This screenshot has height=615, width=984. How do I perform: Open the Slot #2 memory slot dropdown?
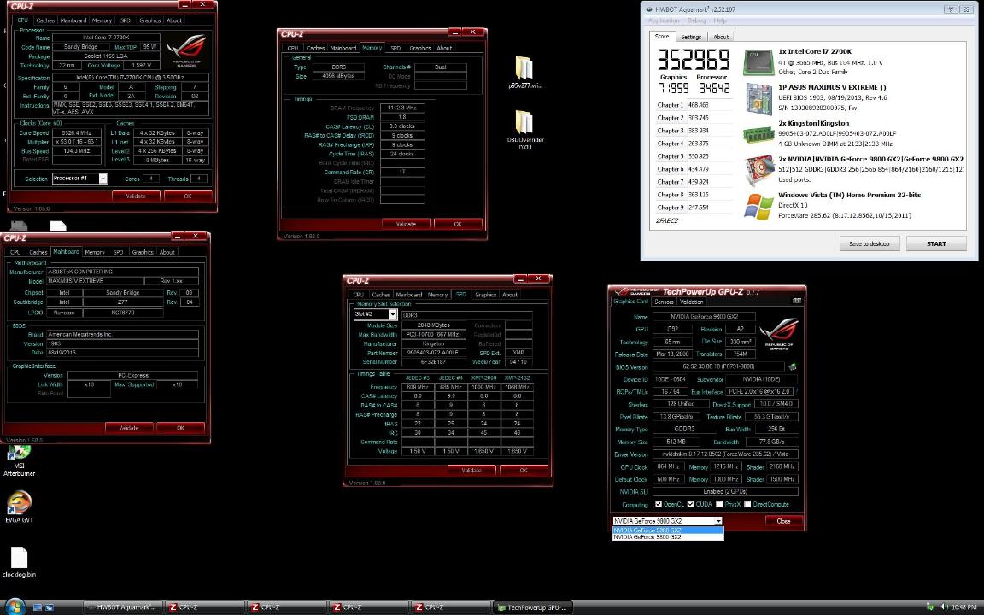point(375,314)
